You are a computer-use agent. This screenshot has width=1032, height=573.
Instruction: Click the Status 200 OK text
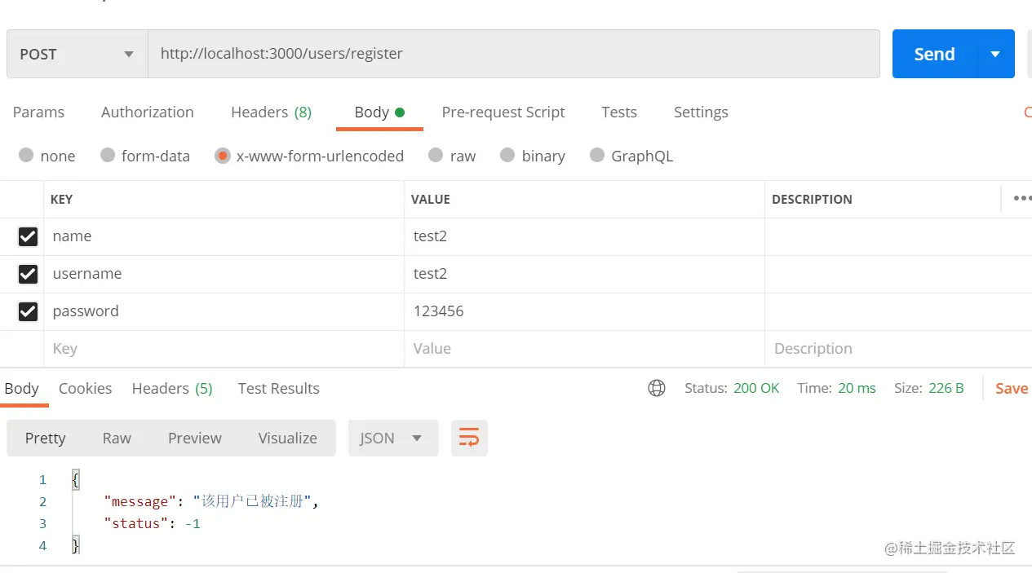(732, 388)
